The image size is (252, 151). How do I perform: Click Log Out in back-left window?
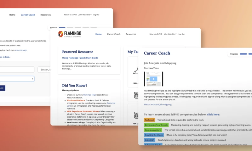pos(96,15)
